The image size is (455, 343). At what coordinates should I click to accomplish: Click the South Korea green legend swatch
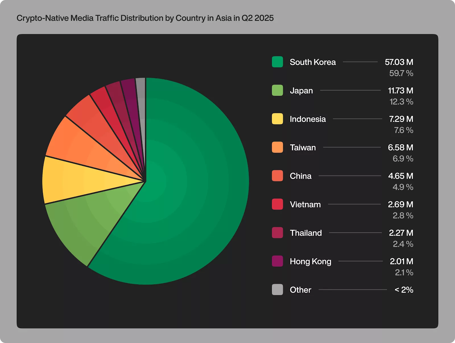point(277,62)
